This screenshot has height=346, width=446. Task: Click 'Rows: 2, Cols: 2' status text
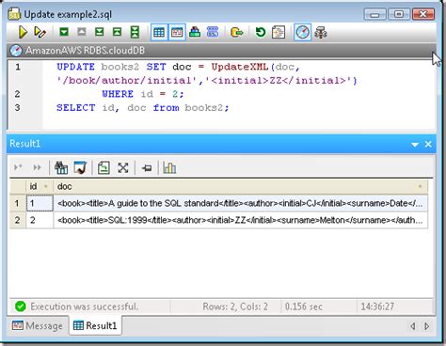tap(235, 307)
